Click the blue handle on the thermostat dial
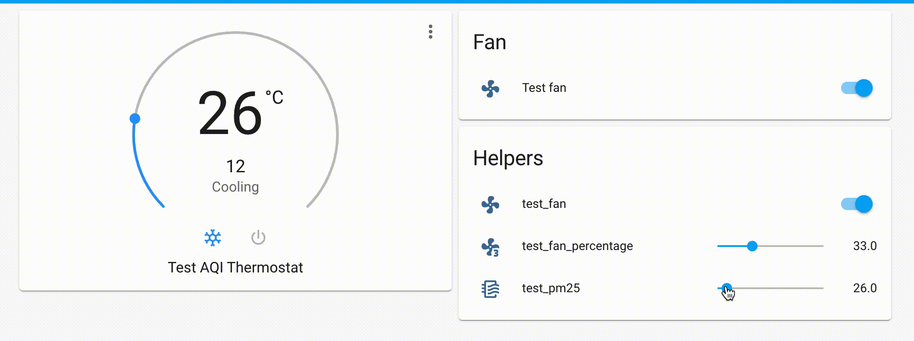The width and height of the screenshot is (914, 341). click(x=136, y=118)
